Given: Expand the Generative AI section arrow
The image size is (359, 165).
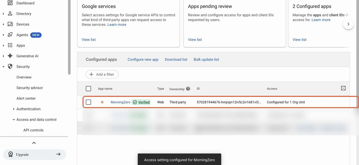Looking at the screenshot, I should click(x=3, y=56).
